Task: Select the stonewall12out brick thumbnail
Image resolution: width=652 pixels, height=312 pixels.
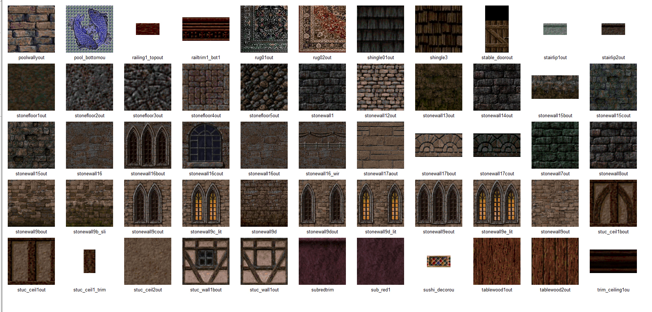Action: 381,87
